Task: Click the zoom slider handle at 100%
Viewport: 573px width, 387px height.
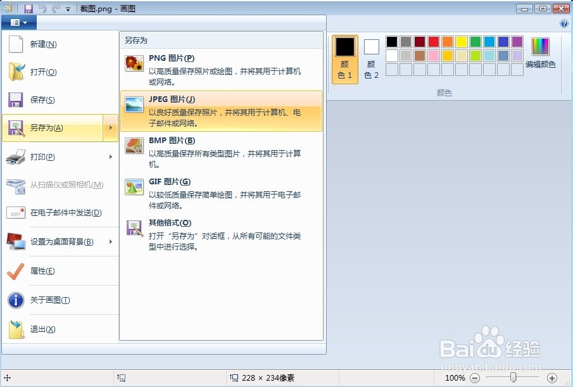Action: (x=513, y=377)
